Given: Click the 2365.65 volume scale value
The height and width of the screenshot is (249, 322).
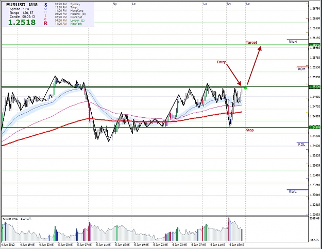Looking at the screenshot, I should click(x=315, y=219).
